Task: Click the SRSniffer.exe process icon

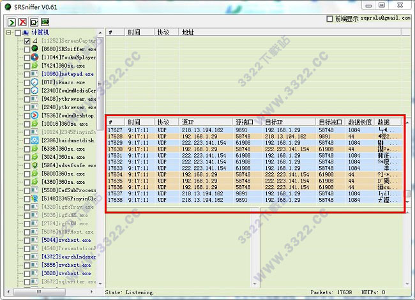Action: point(35,49)
